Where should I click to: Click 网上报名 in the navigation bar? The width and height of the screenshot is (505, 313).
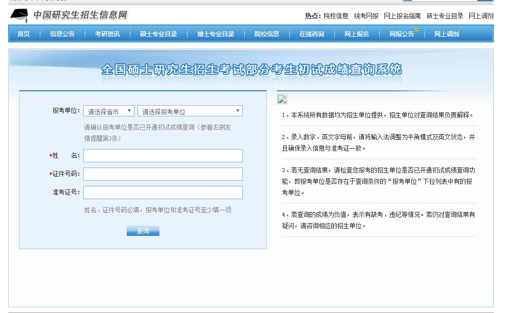point(356,34)
